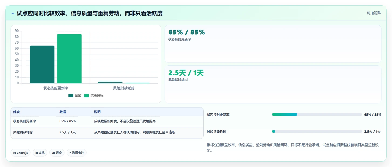Click the 数据卡片 tag chip
Screen dimensions: 392x167
(x=77, y=153)
